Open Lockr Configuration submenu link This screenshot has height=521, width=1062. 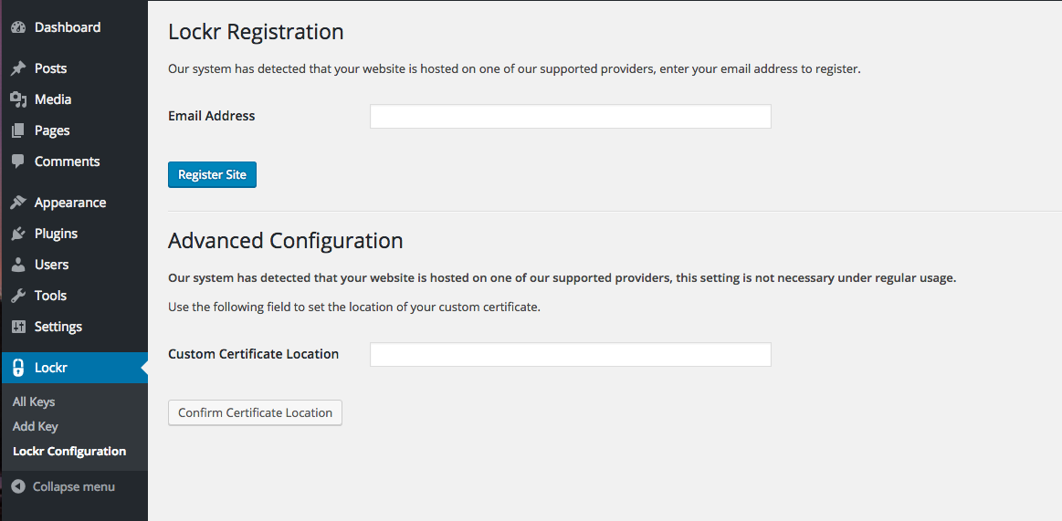point(69,452)
